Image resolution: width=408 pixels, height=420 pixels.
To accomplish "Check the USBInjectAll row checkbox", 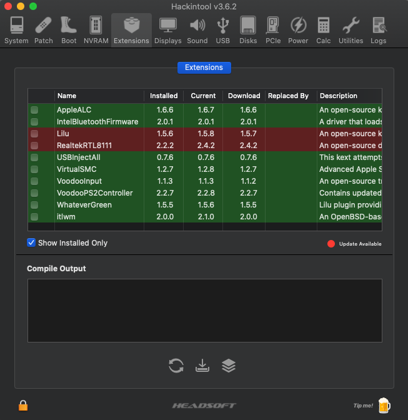I will [x=34, y=157].
